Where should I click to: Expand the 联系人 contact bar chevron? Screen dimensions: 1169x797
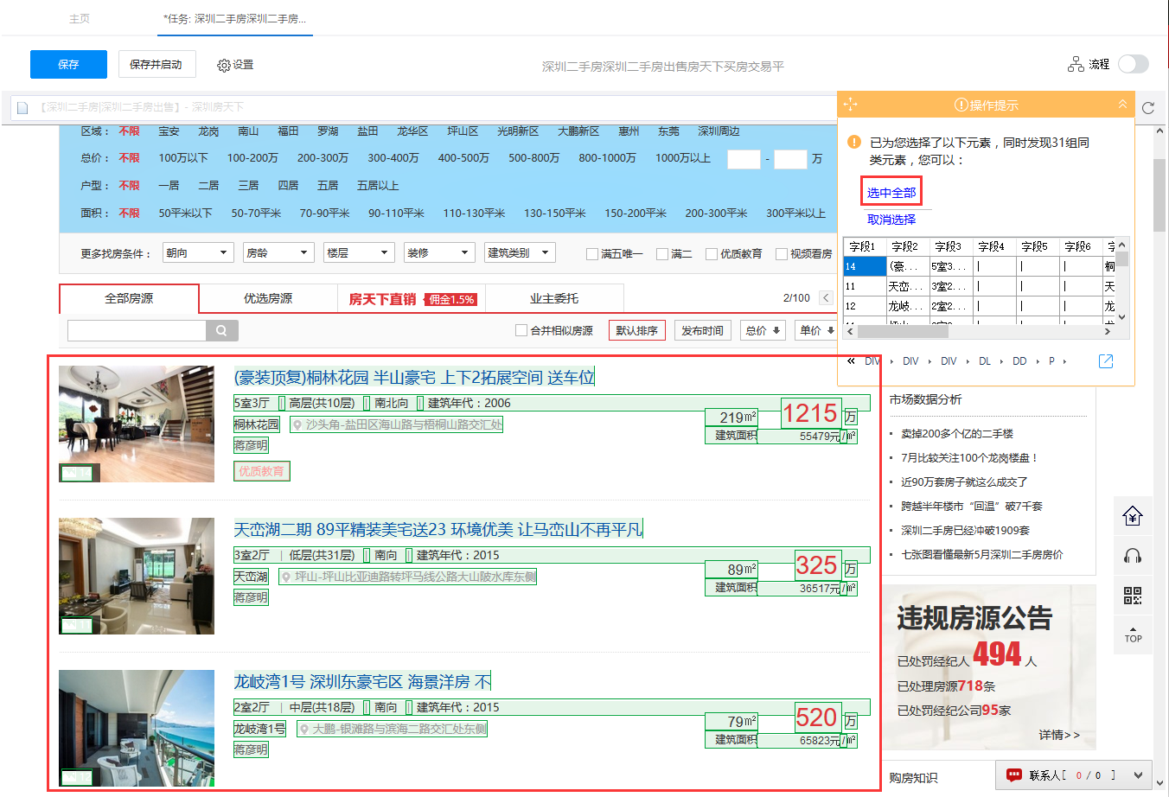click(1139, 775)
